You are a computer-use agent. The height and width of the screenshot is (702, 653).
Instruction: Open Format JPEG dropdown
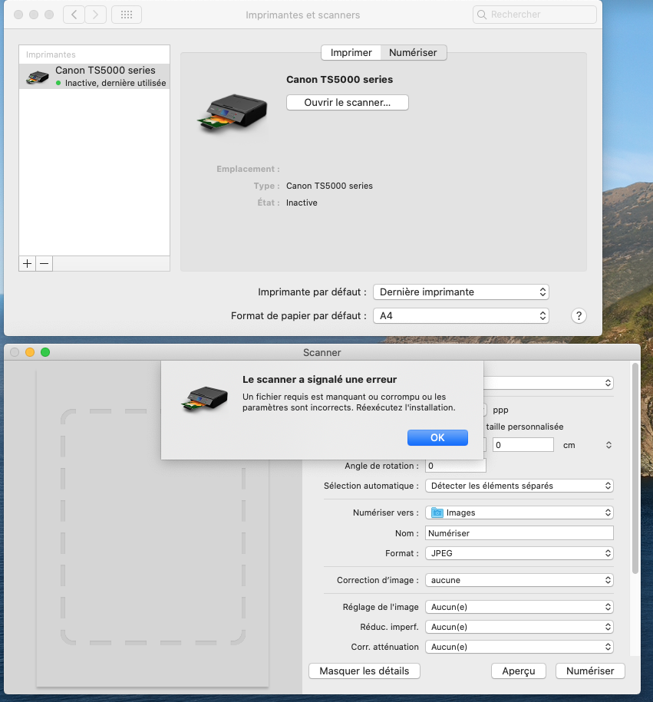(519, 553)
